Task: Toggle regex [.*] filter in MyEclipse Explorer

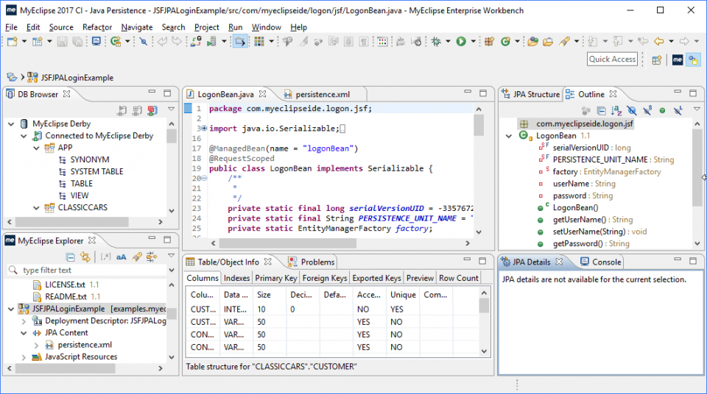Action: pyautogui.click(x=105, y=257)
